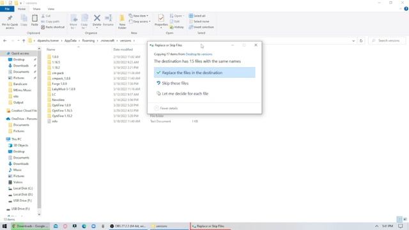Select This PC in navigation pane
409x230 pixels.
[16, 139]
